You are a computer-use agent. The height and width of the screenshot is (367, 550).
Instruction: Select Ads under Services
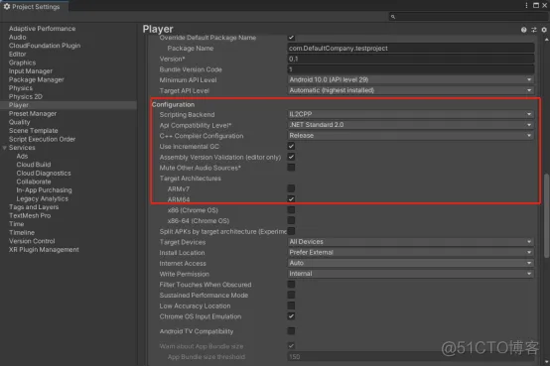tap(22, 157)
